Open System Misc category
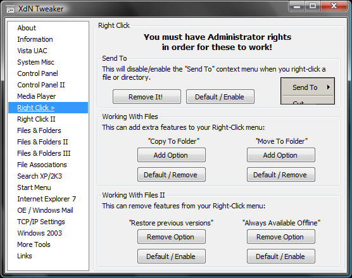Image resolution: width=352 pixels, height=278 pixels. click(35, 62)
